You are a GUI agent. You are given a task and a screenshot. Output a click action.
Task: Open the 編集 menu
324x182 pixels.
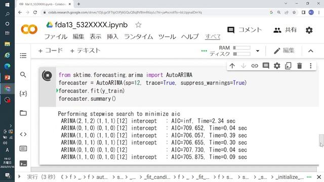(x=78, y=37)
